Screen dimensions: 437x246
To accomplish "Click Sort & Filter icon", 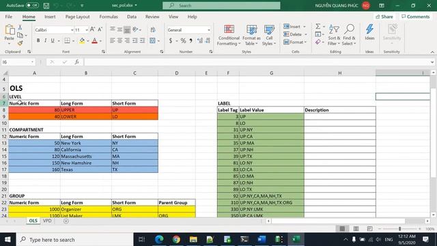I will [334, 35].
